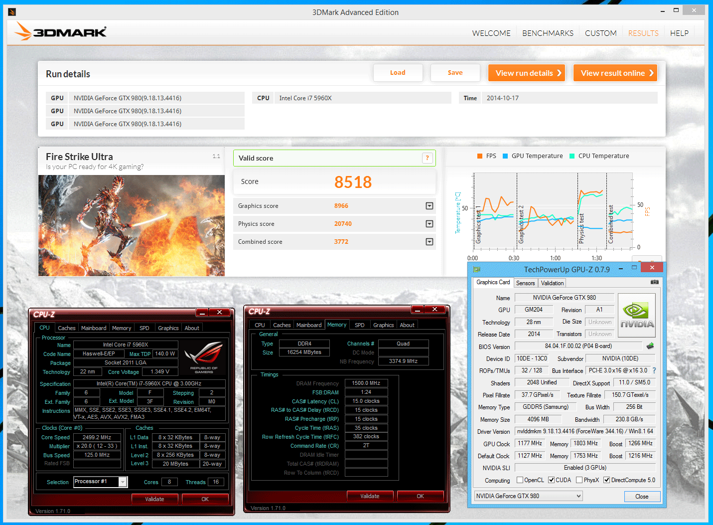Screen dimensions: 713x525
Task: Open SPD tab in left CPU-Z window
Action: click(144, 328)
